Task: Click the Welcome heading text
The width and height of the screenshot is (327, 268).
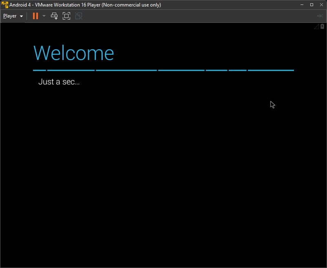Action: [x=74, y=53]
